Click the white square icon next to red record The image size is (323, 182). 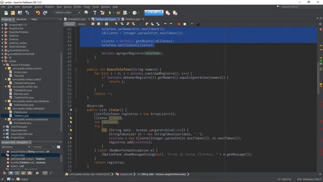pyautogui.click(x=185, y=24)
